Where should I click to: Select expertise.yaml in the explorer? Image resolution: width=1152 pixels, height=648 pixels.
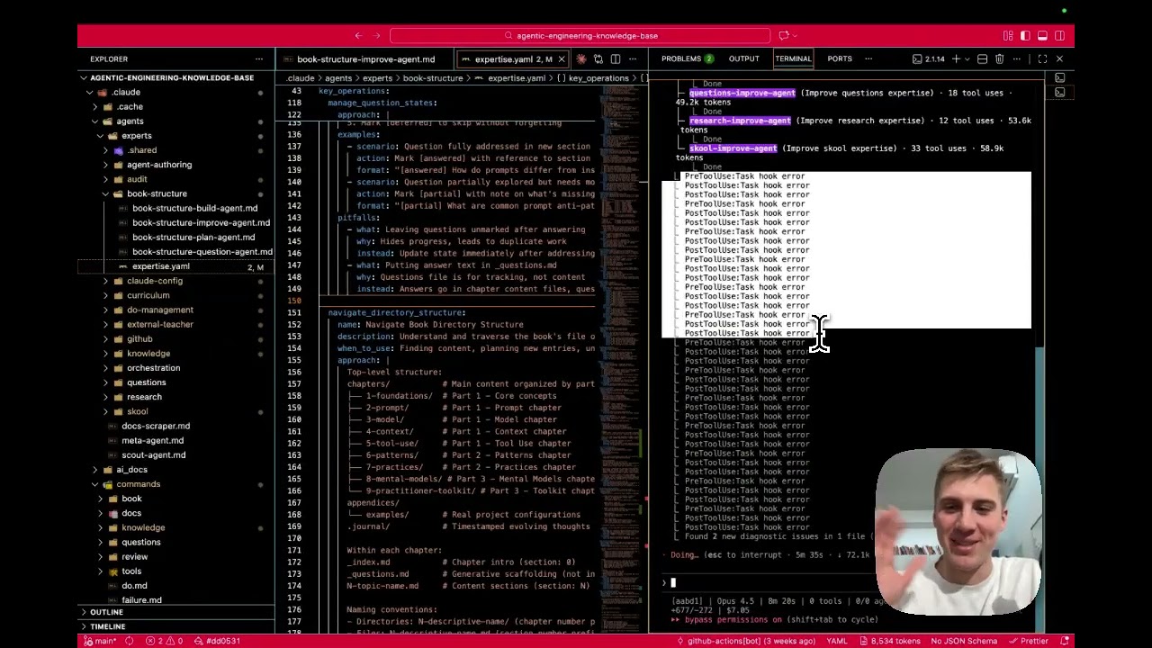[175, 266]
